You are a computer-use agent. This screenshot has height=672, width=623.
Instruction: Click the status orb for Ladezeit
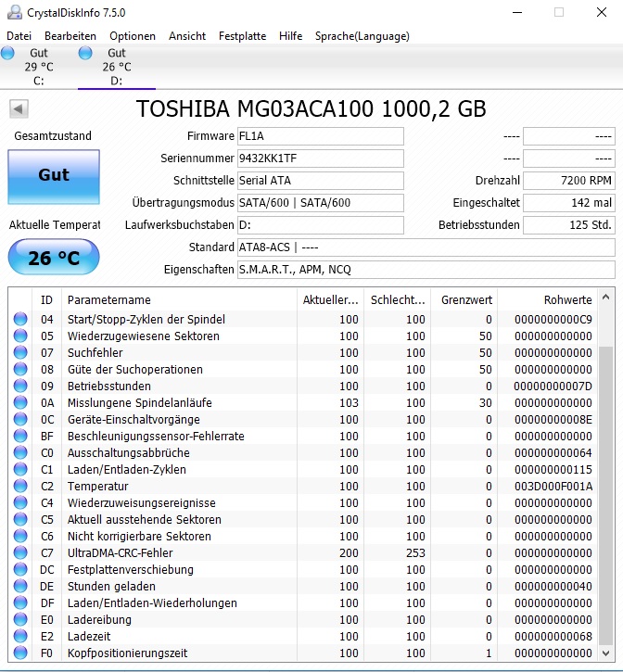pos(20,637)
